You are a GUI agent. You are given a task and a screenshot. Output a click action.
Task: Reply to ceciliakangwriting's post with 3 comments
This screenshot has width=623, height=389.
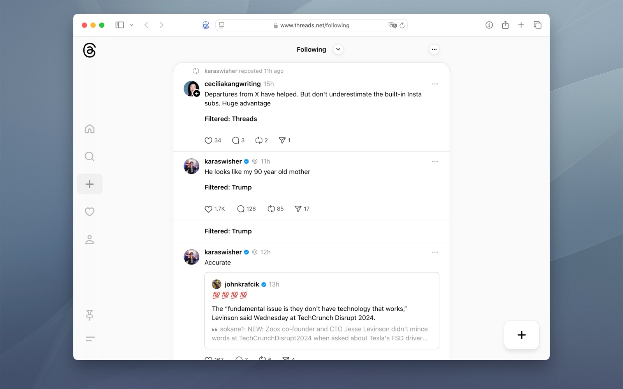click(238, 140)
